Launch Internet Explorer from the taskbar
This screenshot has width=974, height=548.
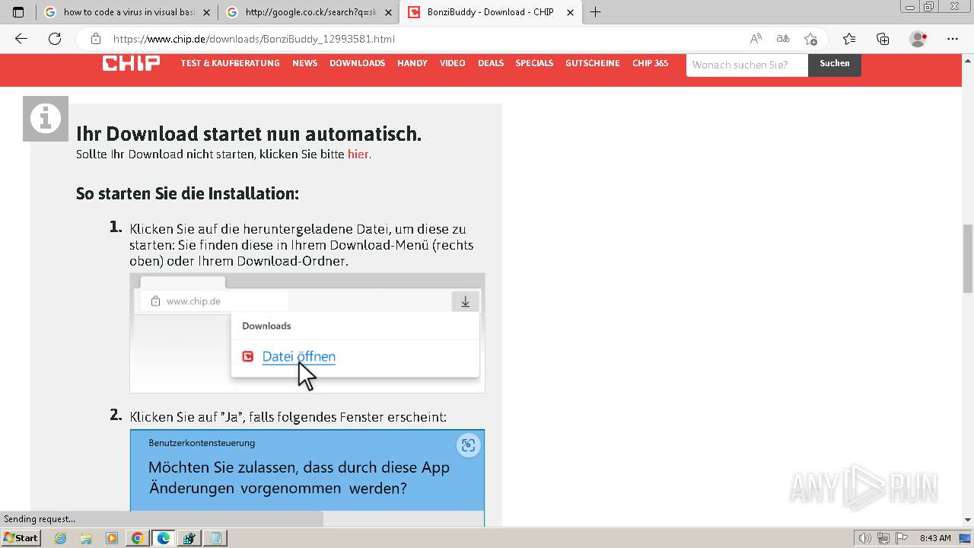(x=61, y=538)
